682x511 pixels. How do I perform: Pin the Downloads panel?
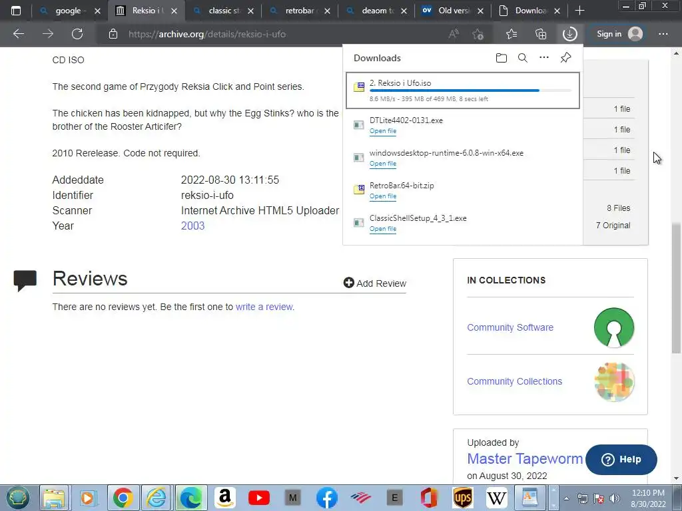(566, 58)
